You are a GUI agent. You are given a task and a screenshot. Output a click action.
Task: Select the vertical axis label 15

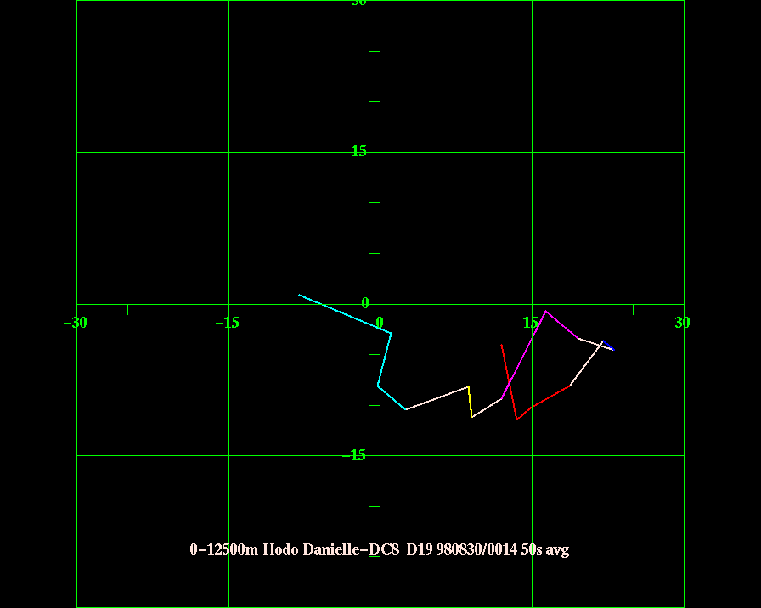(358, 151)
